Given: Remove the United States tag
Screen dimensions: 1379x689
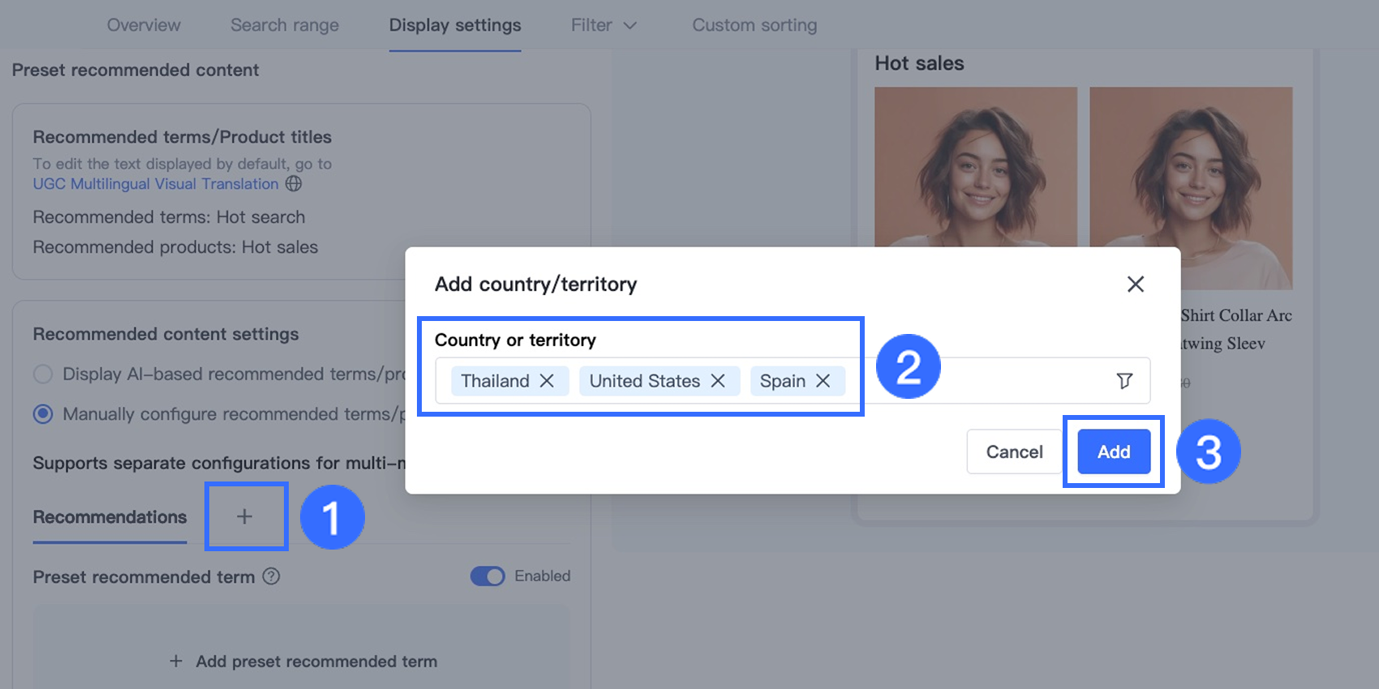Looking at the screenshot, I should [718, 381].
